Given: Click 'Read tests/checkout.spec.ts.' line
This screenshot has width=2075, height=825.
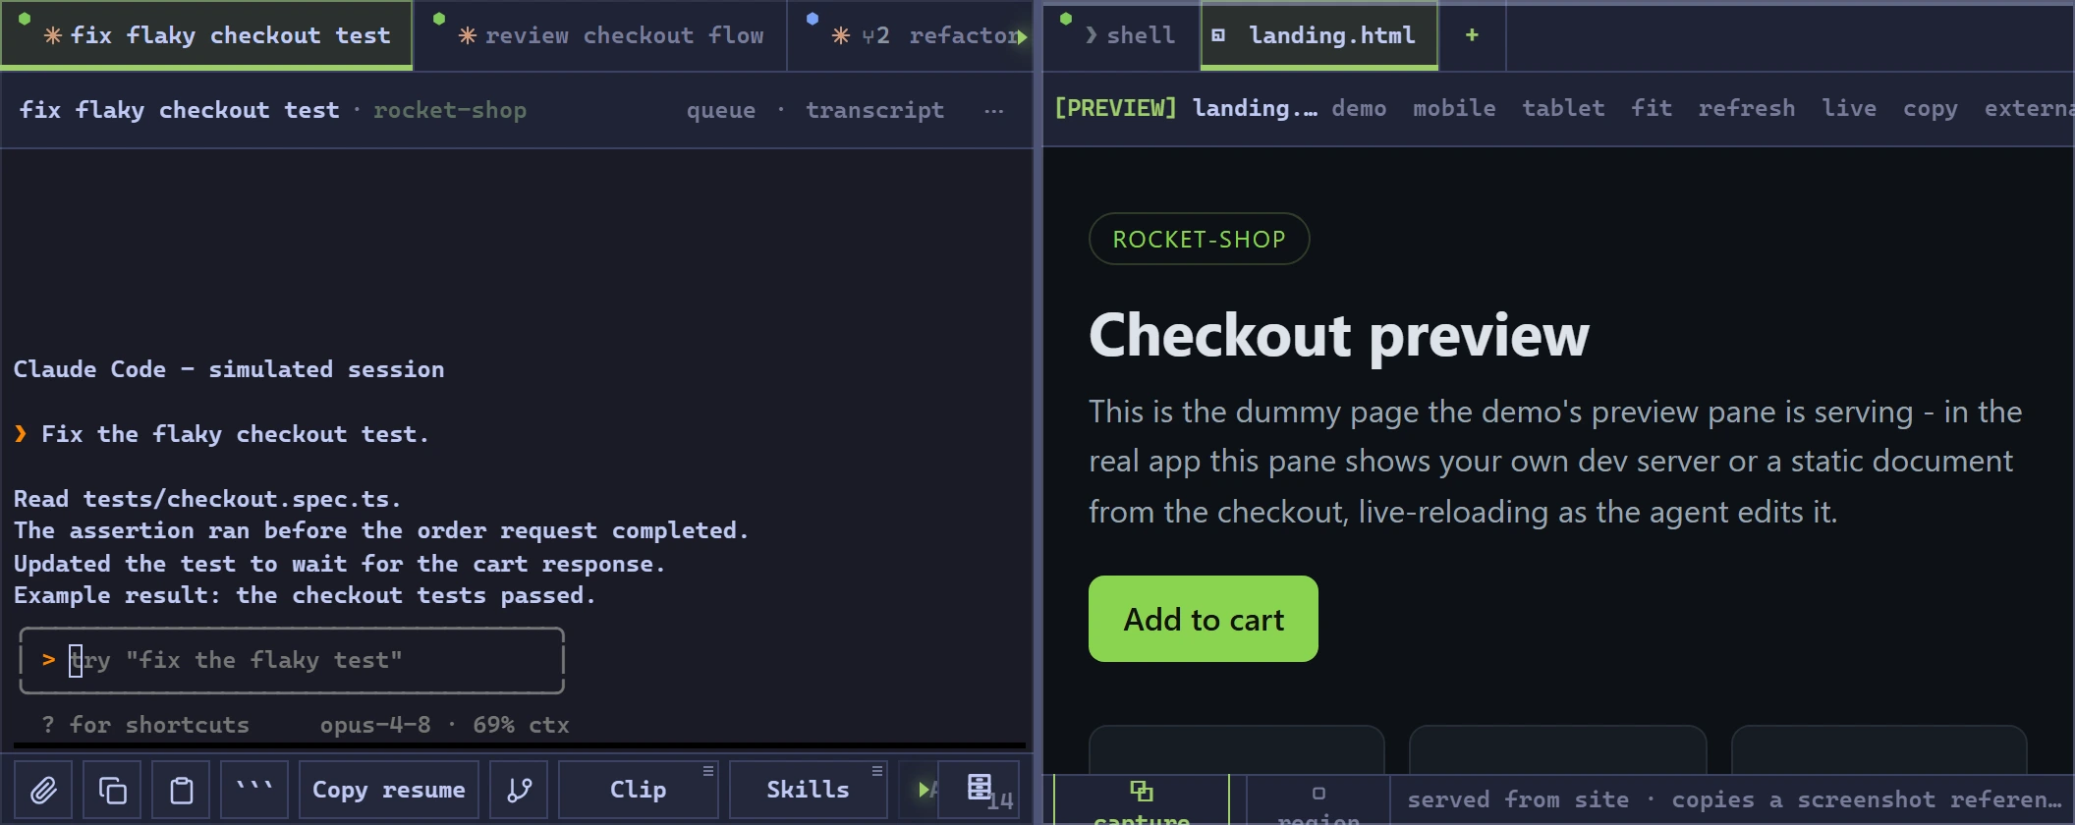Looking at the screenshot, I should pos(207,499).
